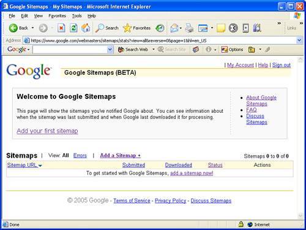Click the Add your first sitemap link

coord(47,131)
